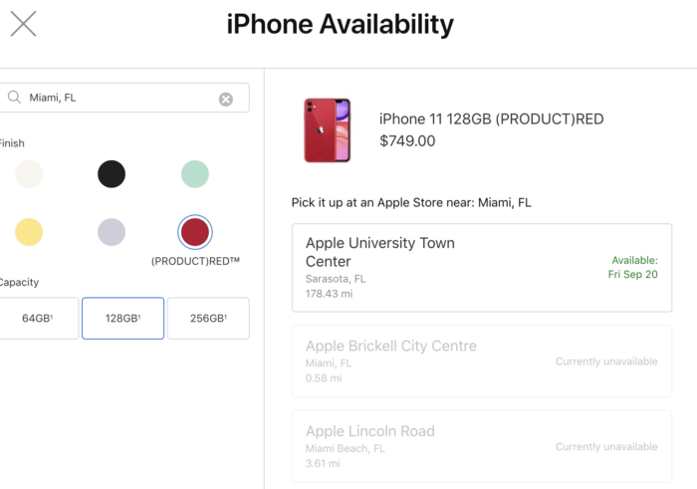The image size is (697, 489).
Task: Select the (PRODUCT)RED finish swatch
Action: click(x=195, y=232)
